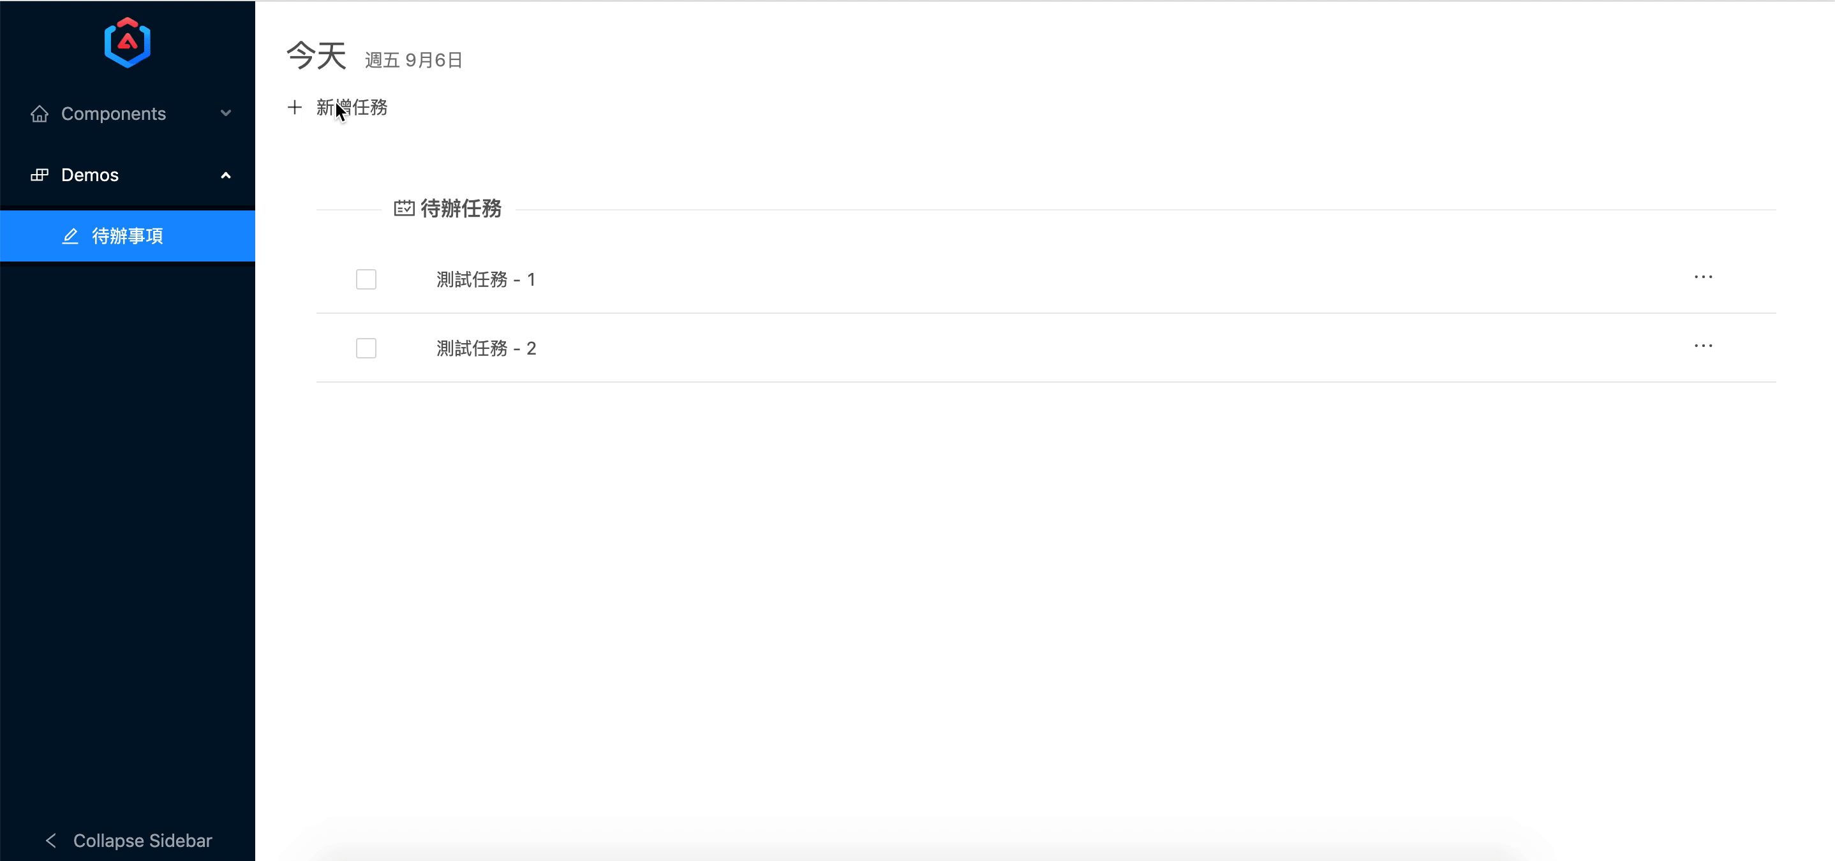Screen dimensions: 1835x861
Task: Click Collapse Sidebar button
Action: [128, 840]
